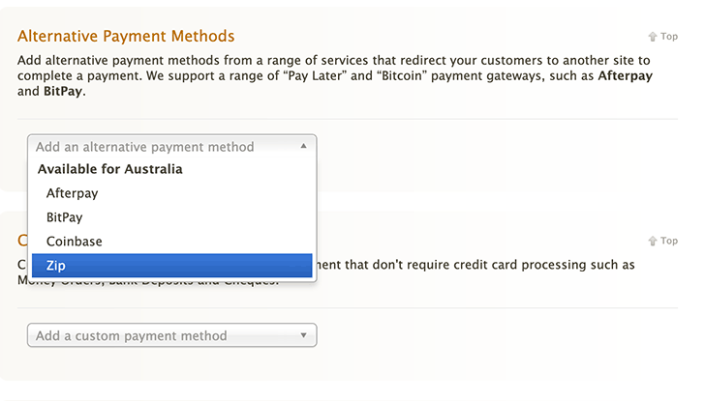Click the custom payment method dropdown arrow
Viewport: 705px width, 401px height.
tap(303, 335)
